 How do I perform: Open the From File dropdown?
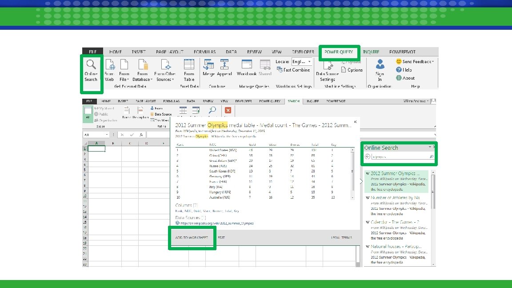[x=124, y=71]
